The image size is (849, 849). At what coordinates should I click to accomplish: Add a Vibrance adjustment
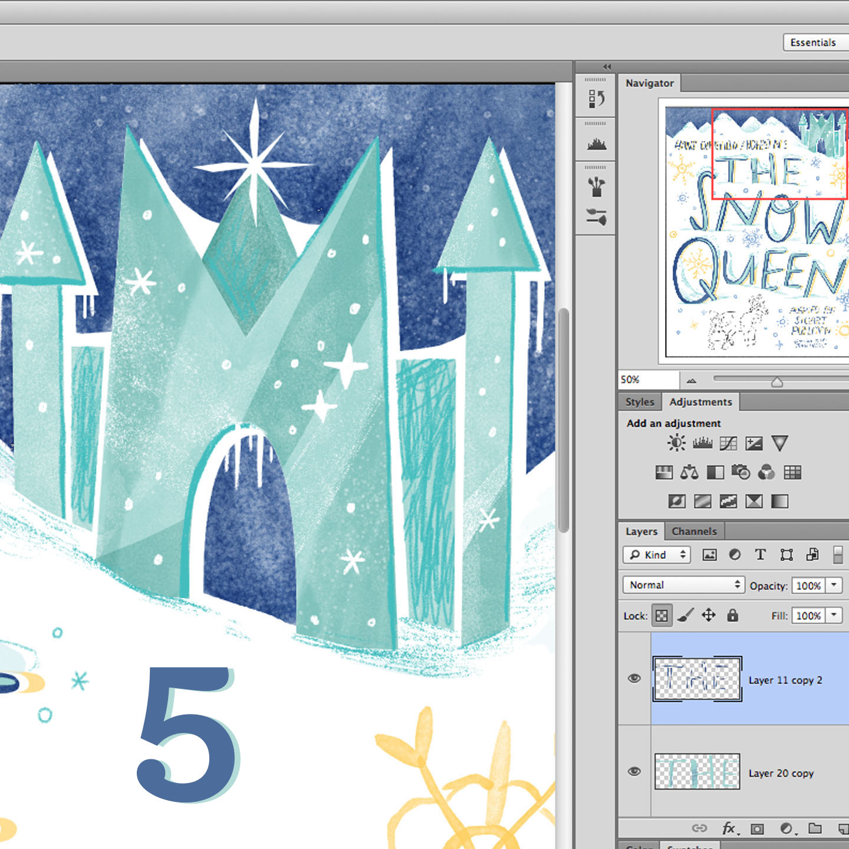tap(779, 443)
